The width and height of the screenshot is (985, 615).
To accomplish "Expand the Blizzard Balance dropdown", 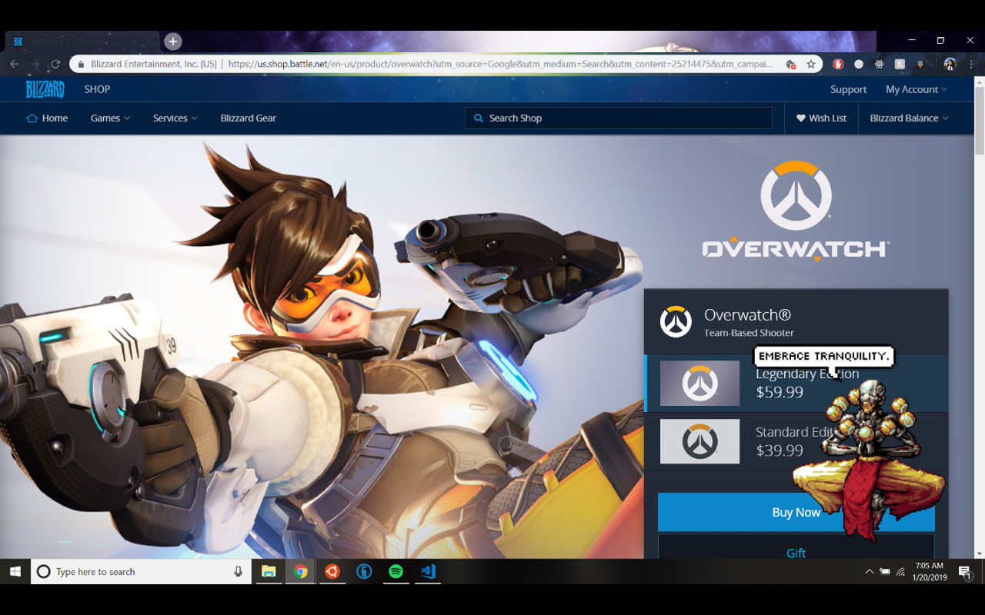I will pos(909,118).
